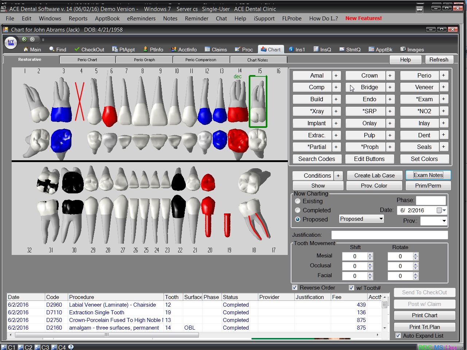Viewport: 467px width, 350px height.
Task: Click the Images toolbar icon
Action: click(403, 50)
